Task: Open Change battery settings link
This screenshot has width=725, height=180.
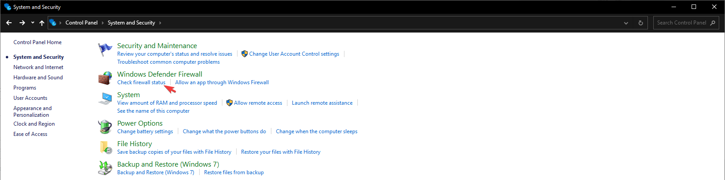Action: point(145,131)
